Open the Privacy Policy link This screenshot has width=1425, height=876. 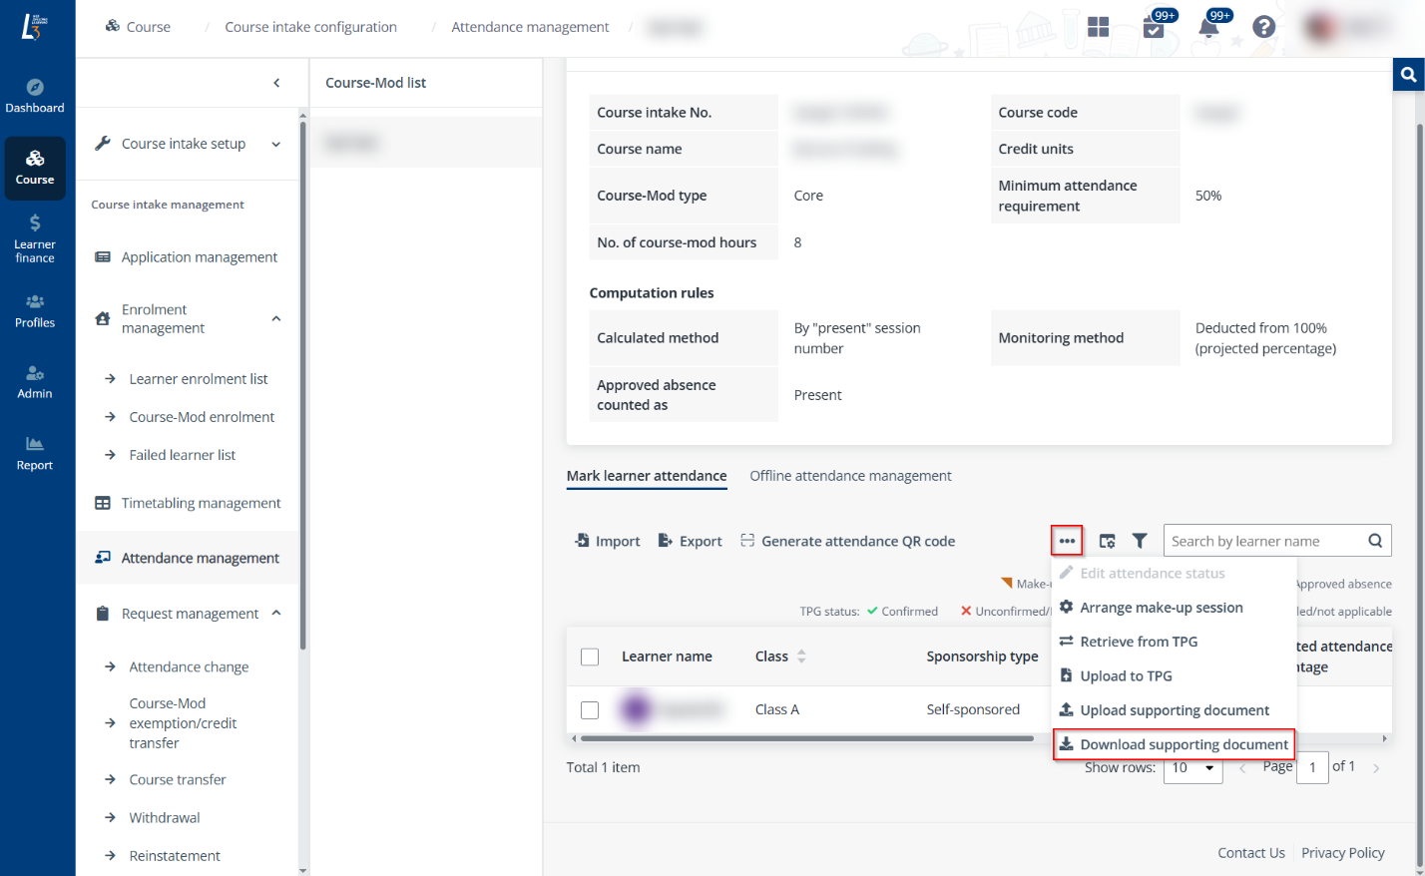[1342, 852]
